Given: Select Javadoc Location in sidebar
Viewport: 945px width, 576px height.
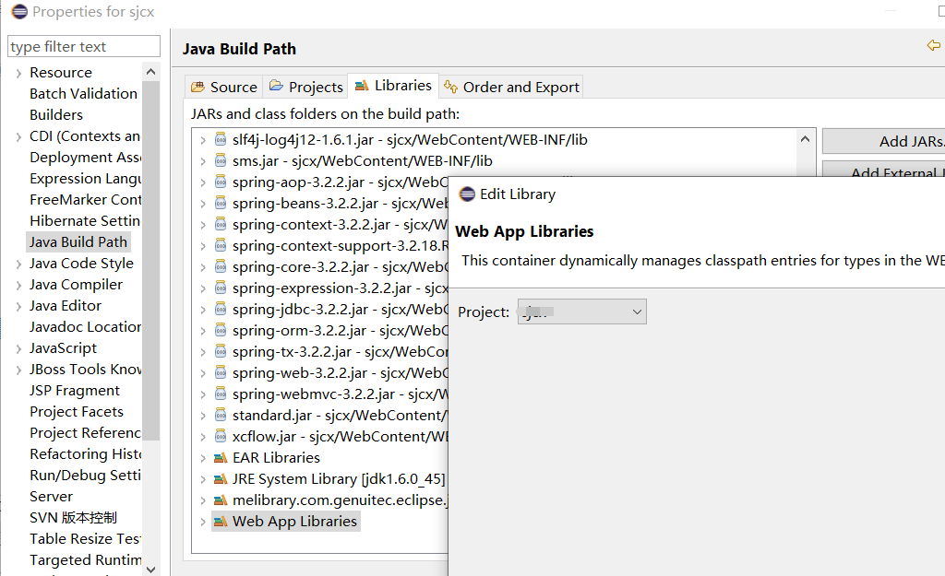Looking at the screenshot, I should coord(85,327).
